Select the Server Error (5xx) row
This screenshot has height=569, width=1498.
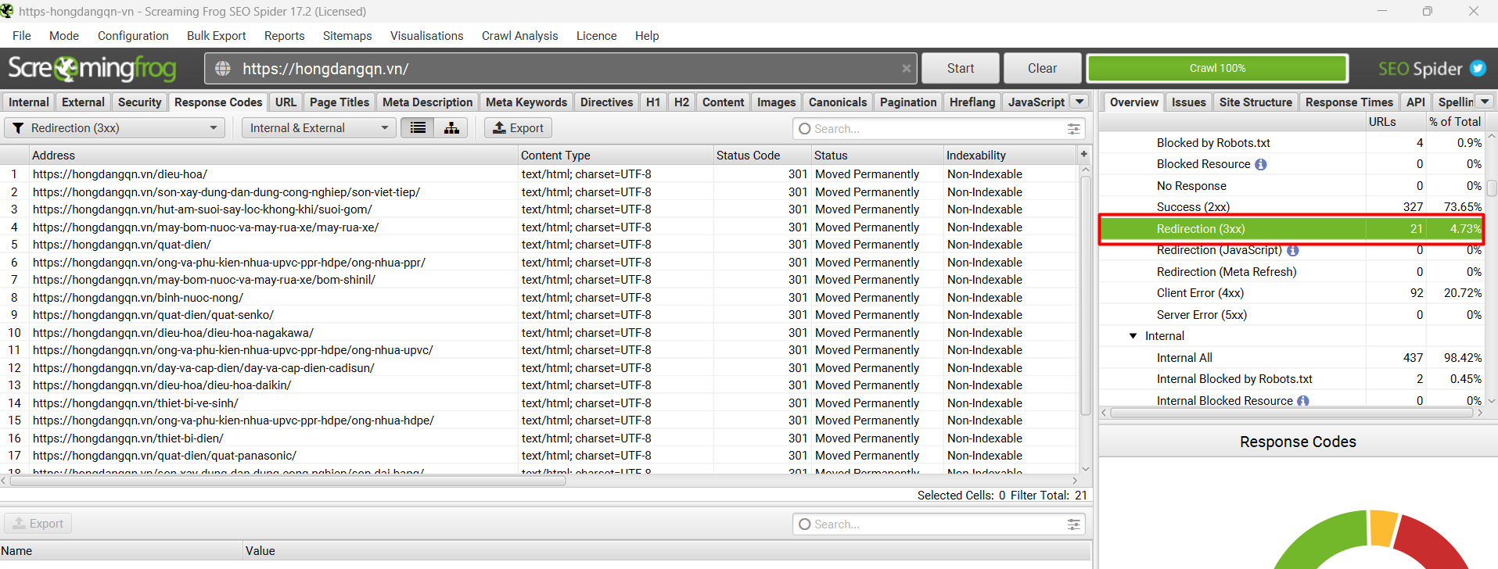pyautogui.click(x=1291, y=315)
